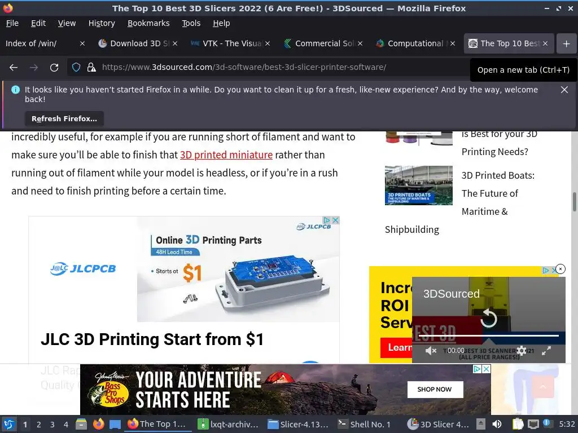Switch to 'Slicer-4.13...' taskbar window

298,424
